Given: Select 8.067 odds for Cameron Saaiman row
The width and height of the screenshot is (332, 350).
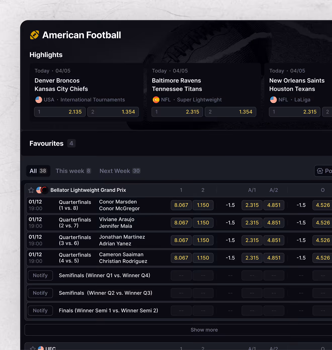Looking at the screenshot, I should point(181,258).
